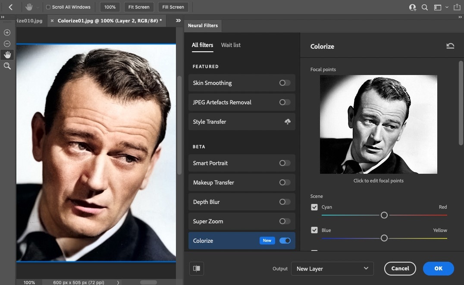Screen dimensions: 464x285
Task: Uncheck the Cyan/Red scene checkbox
Action: coord(314,207)
